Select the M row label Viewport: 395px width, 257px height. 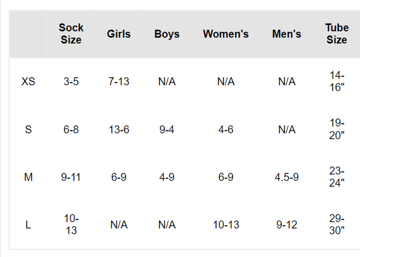[28, 177]
